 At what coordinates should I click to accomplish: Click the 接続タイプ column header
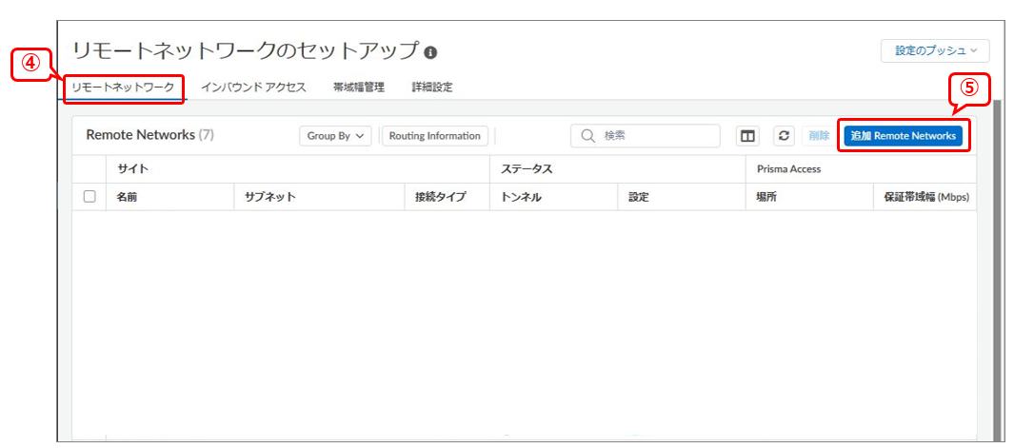[x=440, y=197]
